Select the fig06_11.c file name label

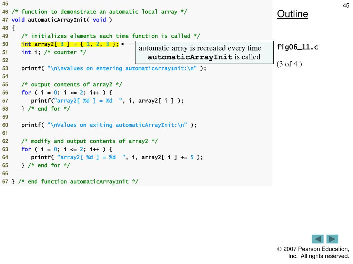[x=297, y=47]
